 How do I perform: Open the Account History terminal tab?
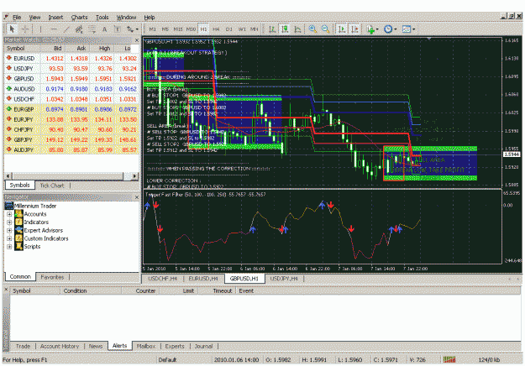click(60, 346)
